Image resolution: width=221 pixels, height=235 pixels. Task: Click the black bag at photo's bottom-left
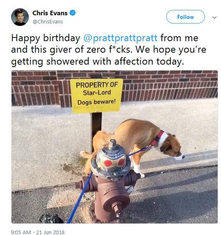[51, 219]
